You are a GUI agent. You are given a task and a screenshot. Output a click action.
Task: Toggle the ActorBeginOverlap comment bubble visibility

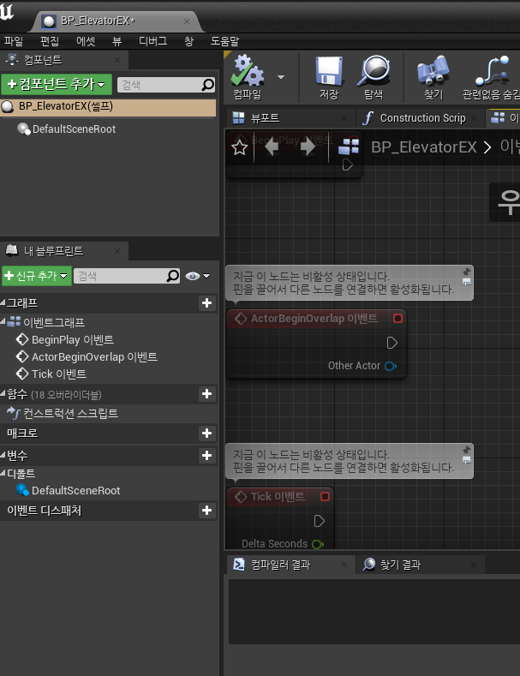pos(466,282)
